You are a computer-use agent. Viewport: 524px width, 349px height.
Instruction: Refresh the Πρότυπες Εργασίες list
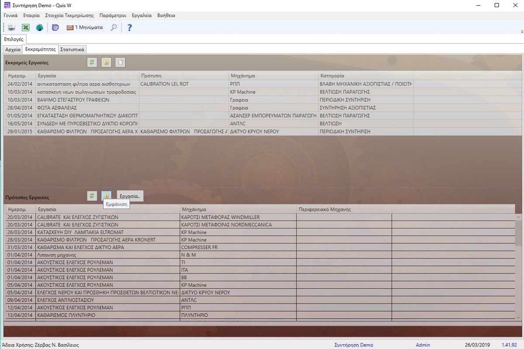pos(92,196)
